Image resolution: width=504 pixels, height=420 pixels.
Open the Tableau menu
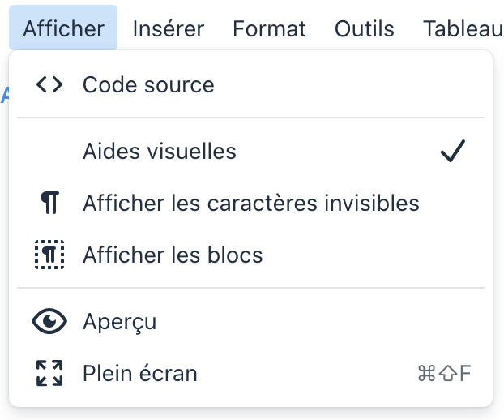463,29
